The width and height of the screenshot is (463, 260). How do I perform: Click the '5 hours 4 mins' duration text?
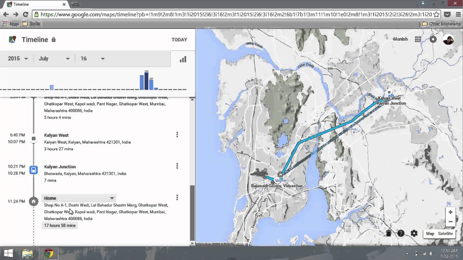(x=58, y=117)
